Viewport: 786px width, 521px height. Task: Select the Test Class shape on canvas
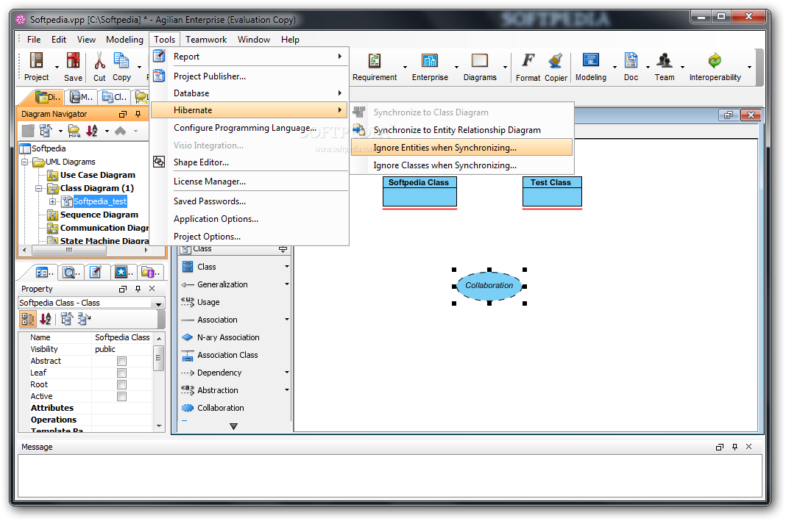(x=552, y=192)
